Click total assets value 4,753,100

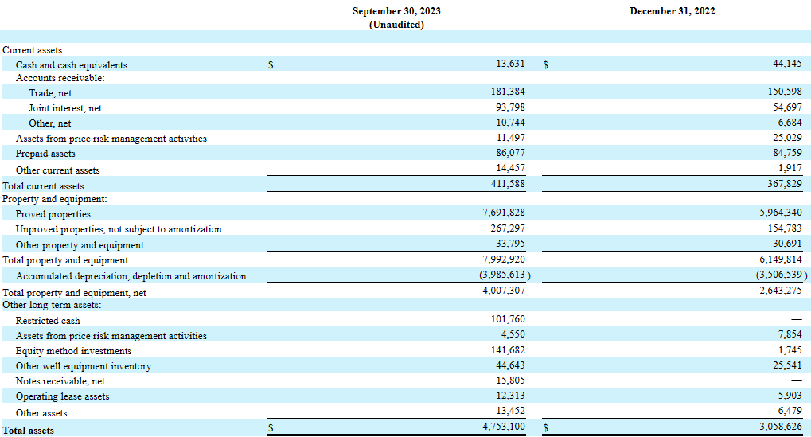[x=504, y=427]
